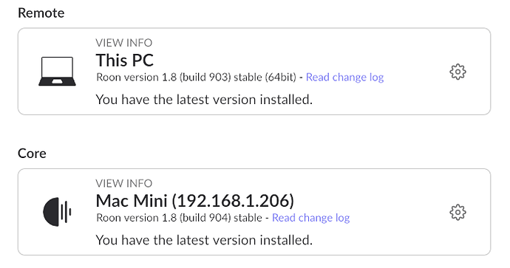Select the This PC title

pos(125,61)
